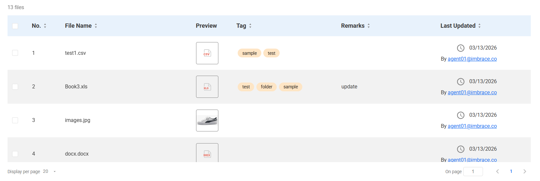Click the sort arrows beside Tag header
Viewport: 540px width, 181px height.
click(250, 26)
